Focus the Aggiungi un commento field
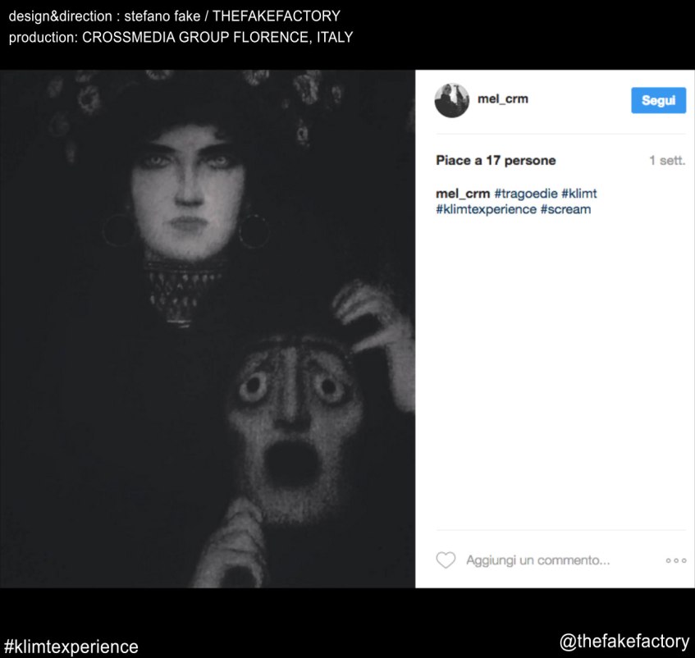This screenshot has height=658, width=695. click(x=537, y=560)
